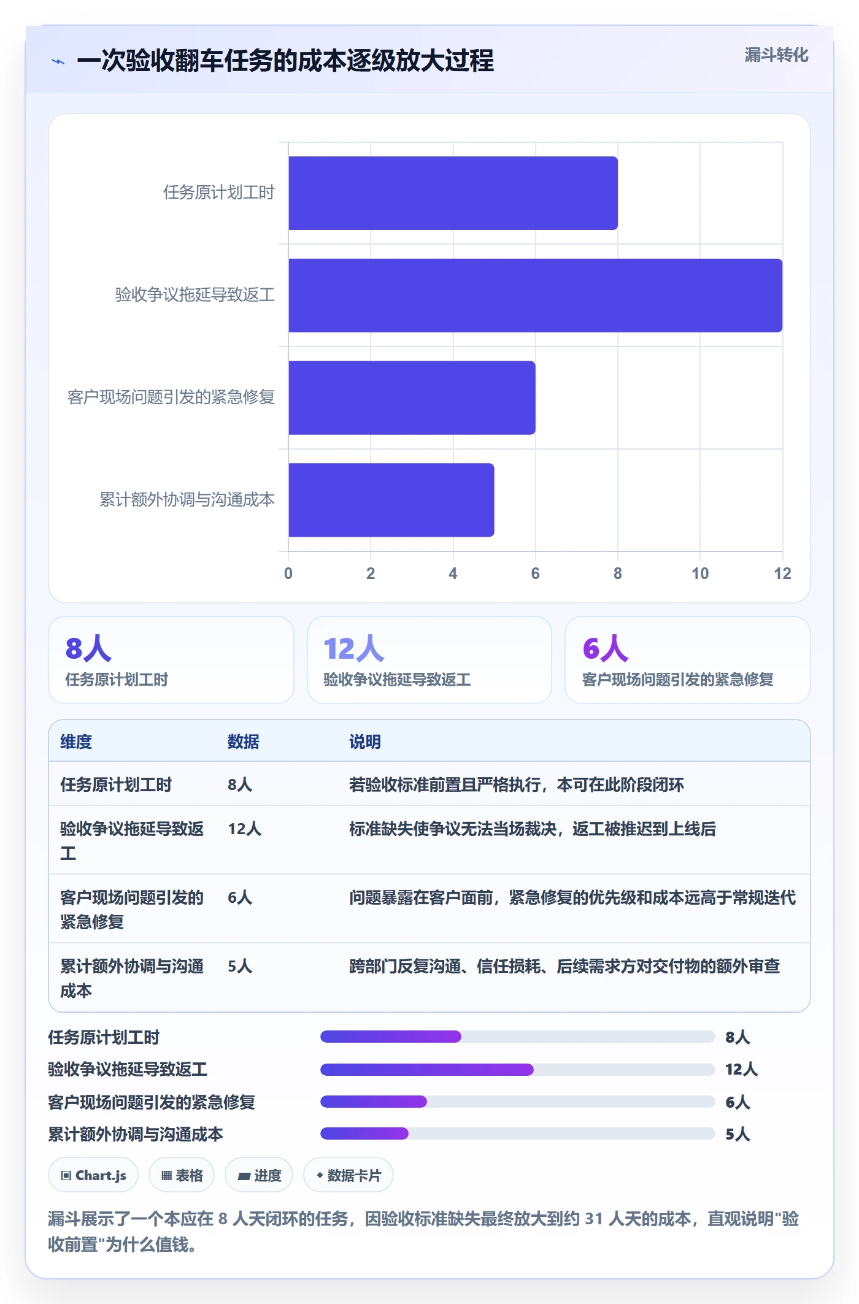Click the title 一次验收翻车任务的成本逐级放大过程

(285, 61)
